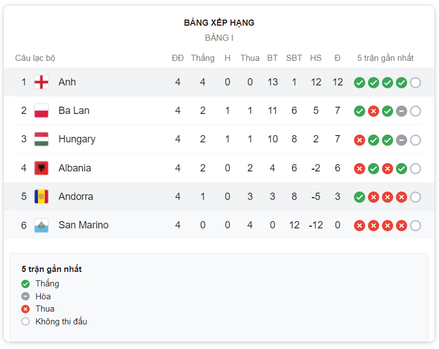Click the Andorra flag icon
This screenshot has height=349, width=439.
click(x=41, y=197)
